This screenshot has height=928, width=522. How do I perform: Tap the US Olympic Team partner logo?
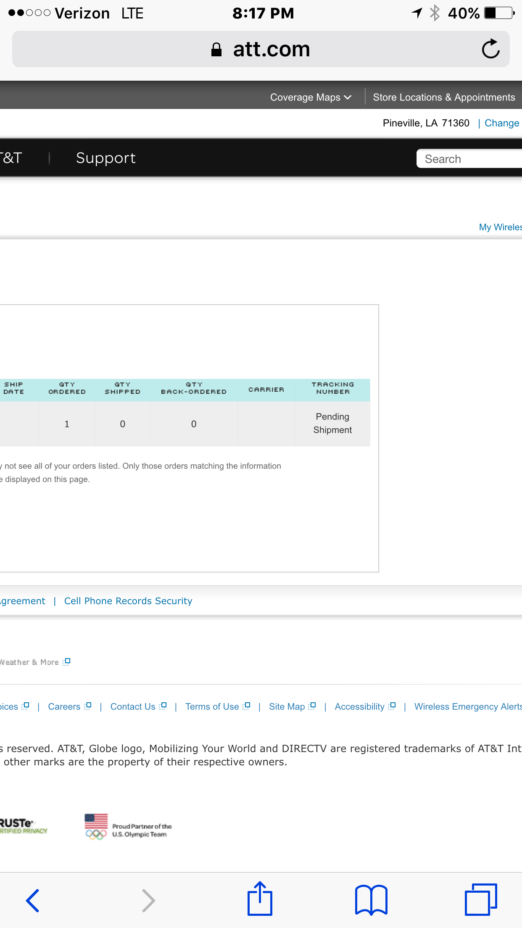tap(128, 827)
